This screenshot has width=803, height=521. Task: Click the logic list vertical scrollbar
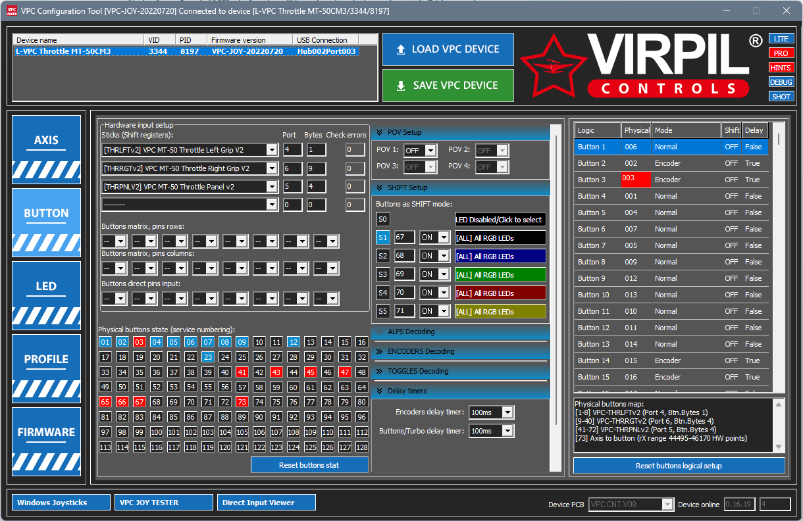779,257
